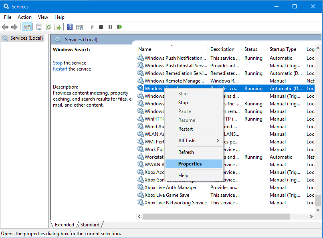Click the Automatic startup type of the Workstation row

281,157
